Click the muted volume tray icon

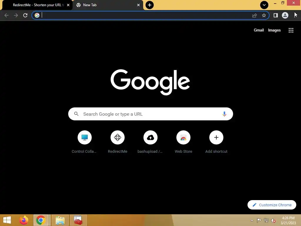[x=273, y=220]
